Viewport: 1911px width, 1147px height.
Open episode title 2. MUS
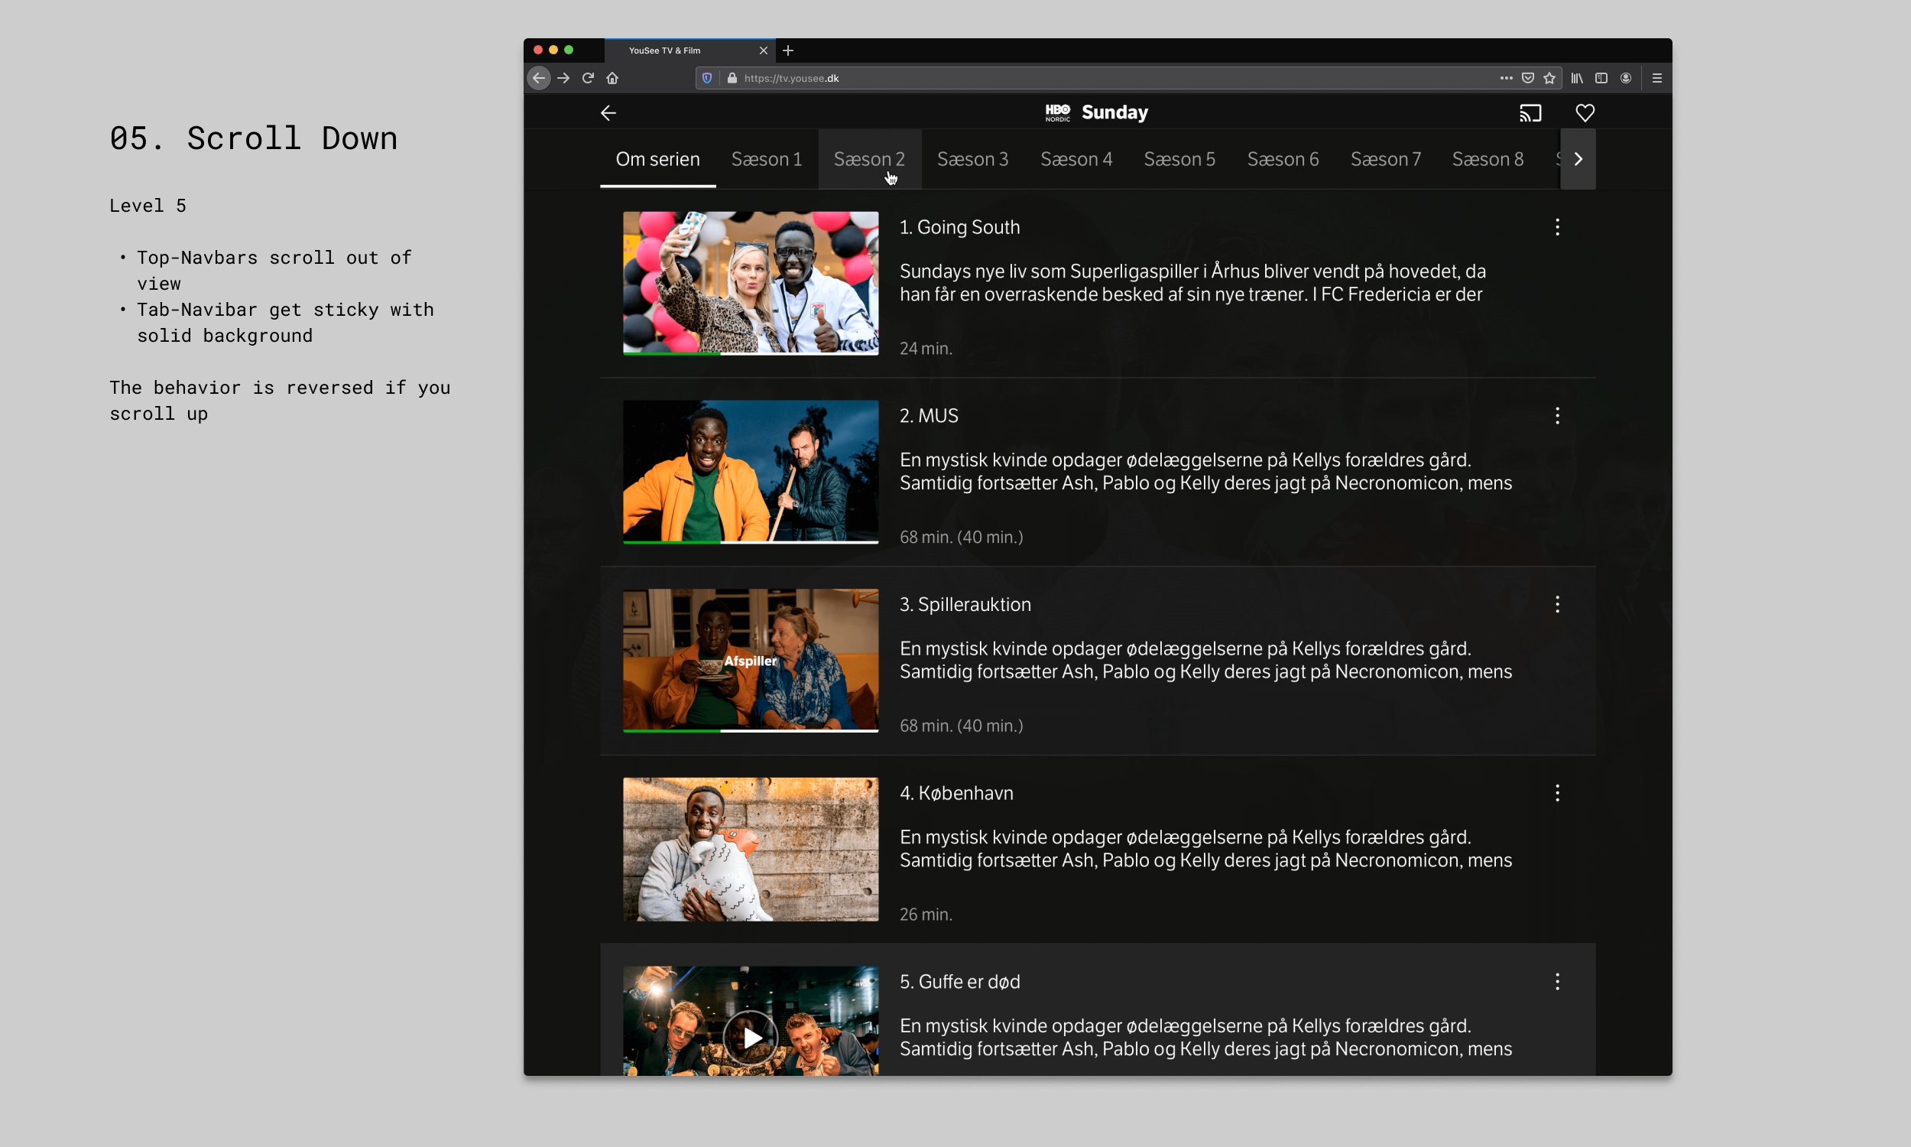coord(929,416)
